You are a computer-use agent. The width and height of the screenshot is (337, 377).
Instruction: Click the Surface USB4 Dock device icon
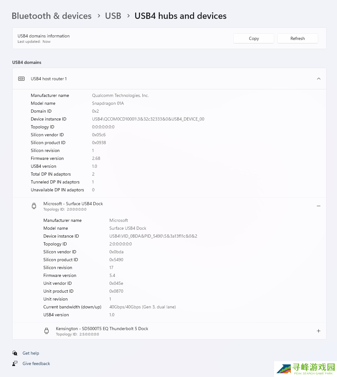(x=34, y=206)
